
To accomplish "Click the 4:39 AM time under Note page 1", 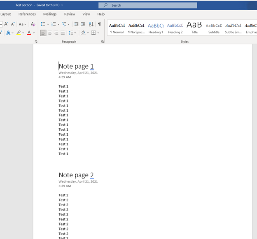I will 65,77.
